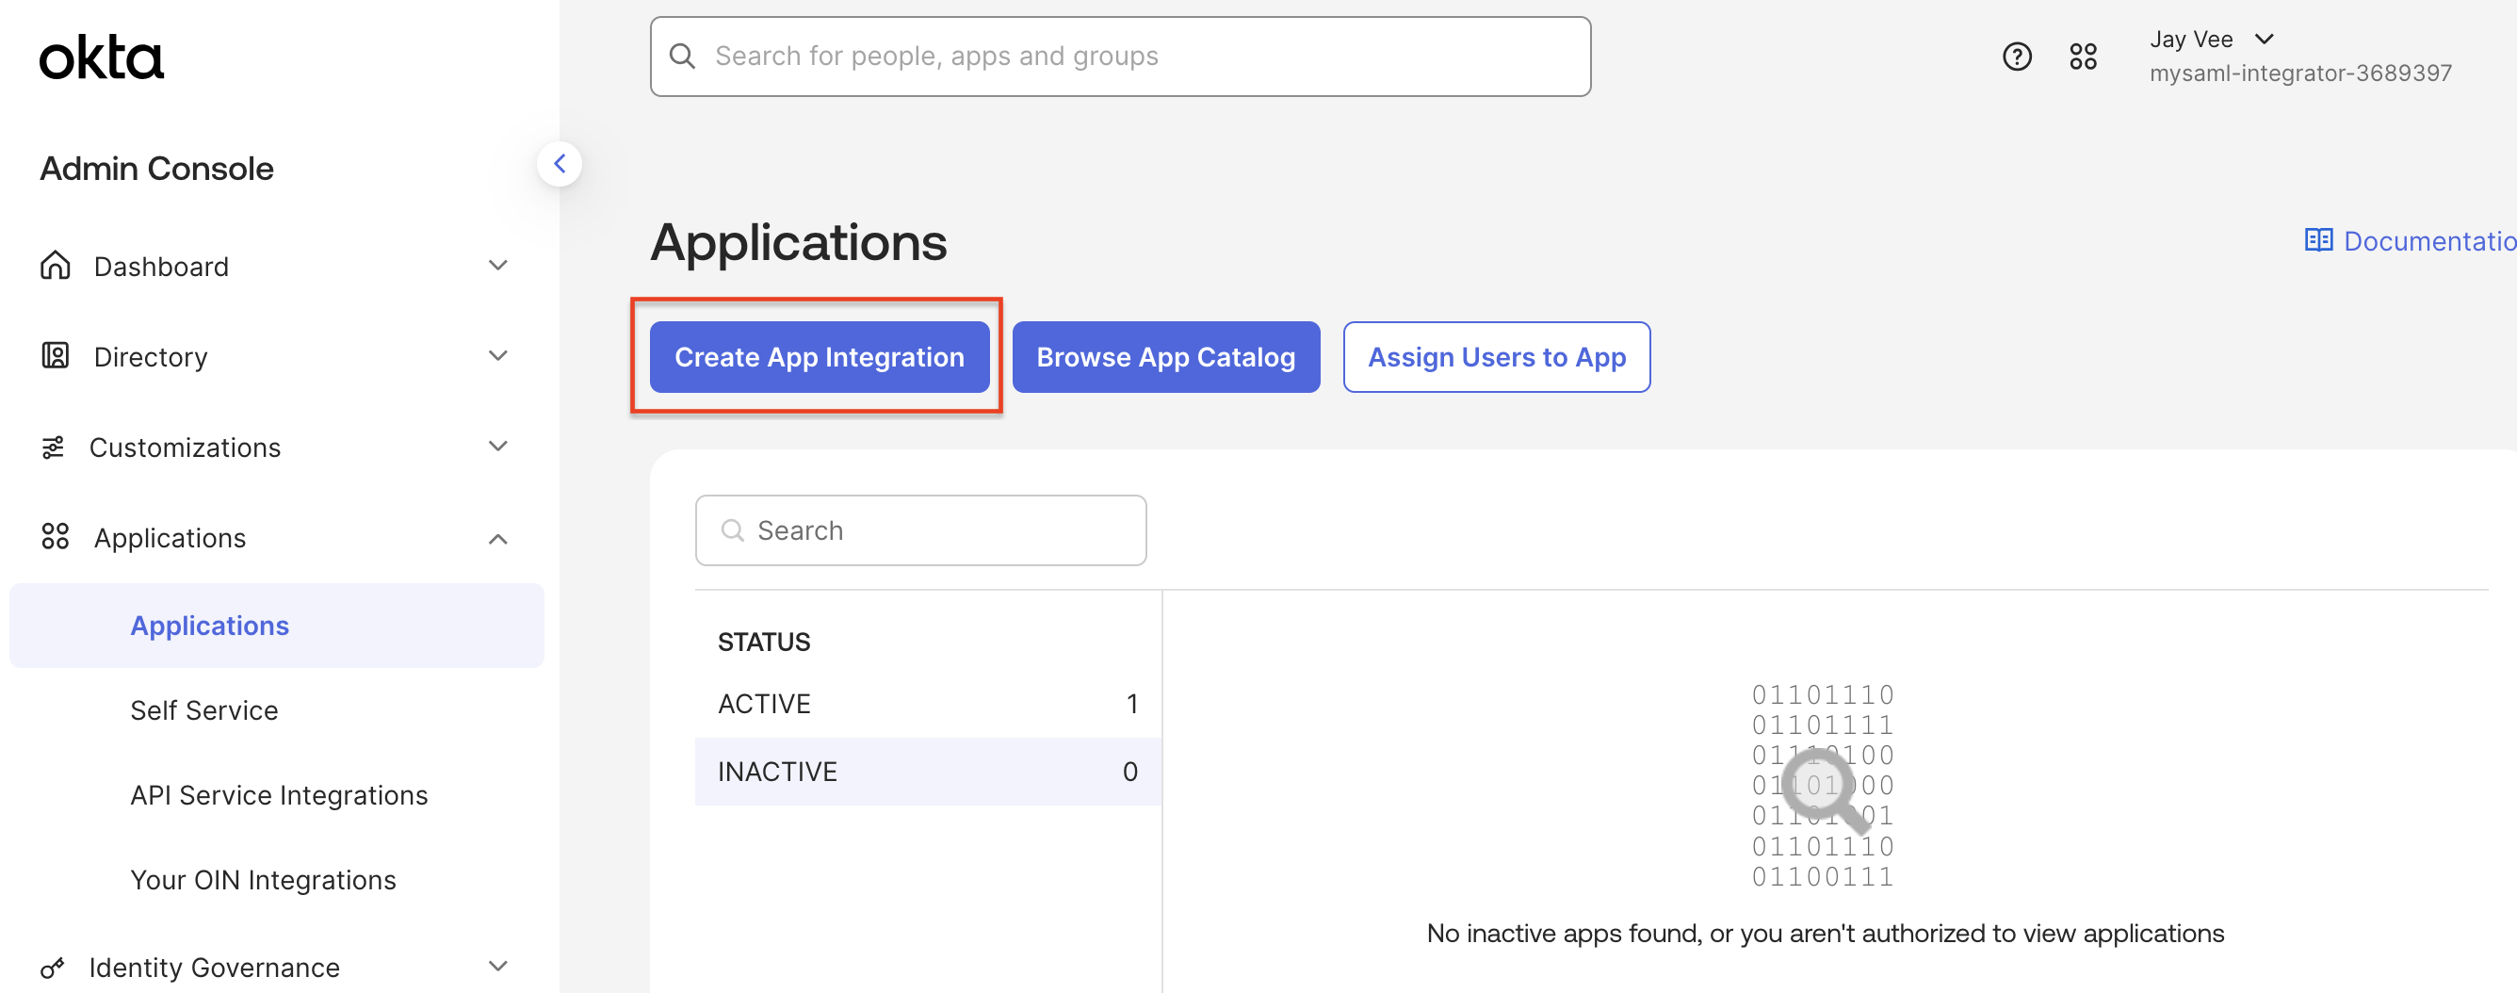Click the Okta logo
The image size is (2517, 993).
(102, 57)
